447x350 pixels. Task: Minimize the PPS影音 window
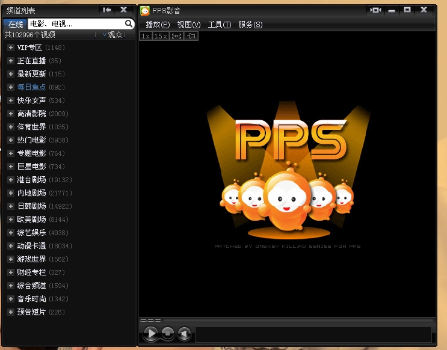point(392,10)
